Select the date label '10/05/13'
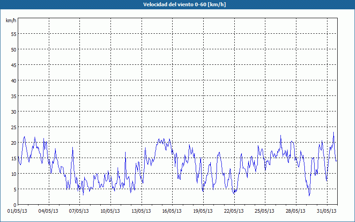Viewport: 355px width, 222px height. 110,211
